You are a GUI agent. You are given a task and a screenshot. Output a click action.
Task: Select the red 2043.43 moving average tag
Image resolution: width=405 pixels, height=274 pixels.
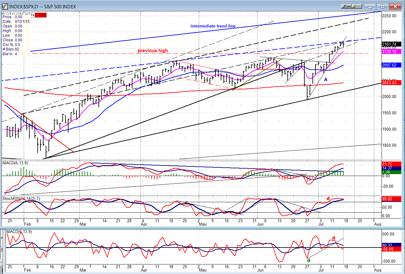click(x=391, y=83)
